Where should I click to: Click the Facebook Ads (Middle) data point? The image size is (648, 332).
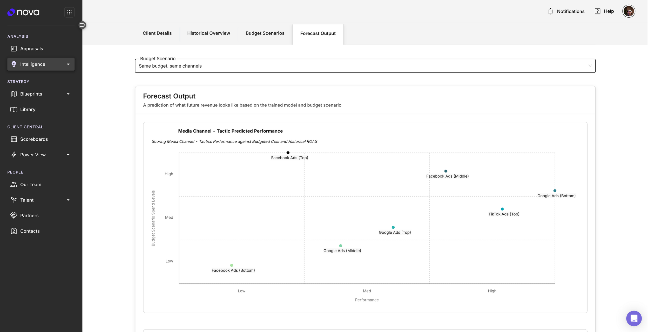pyautogui.click(x=446, y=171)
